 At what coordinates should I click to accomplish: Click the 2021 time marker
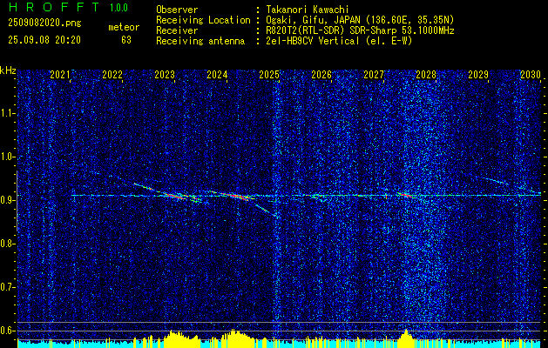point(60,75)
